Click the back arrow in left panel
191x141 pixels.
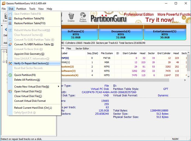tap(6, 29)
